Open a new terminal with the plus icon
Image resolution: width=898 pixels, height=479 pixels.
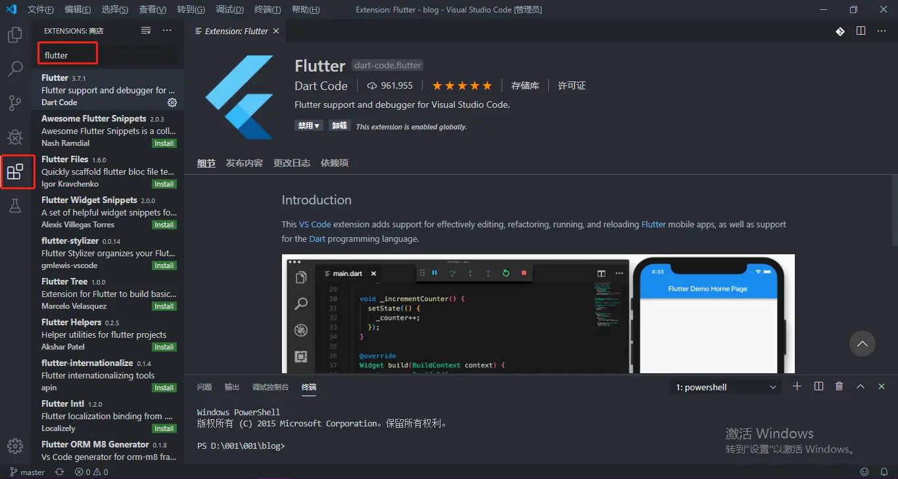pos(796,386)
